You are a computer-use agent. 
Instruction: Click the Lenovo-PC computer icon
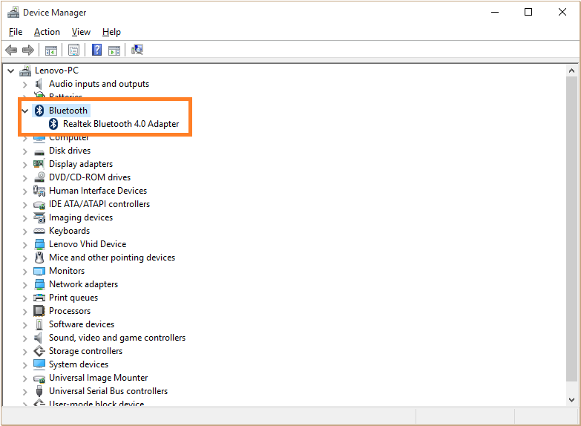point(25,71)
